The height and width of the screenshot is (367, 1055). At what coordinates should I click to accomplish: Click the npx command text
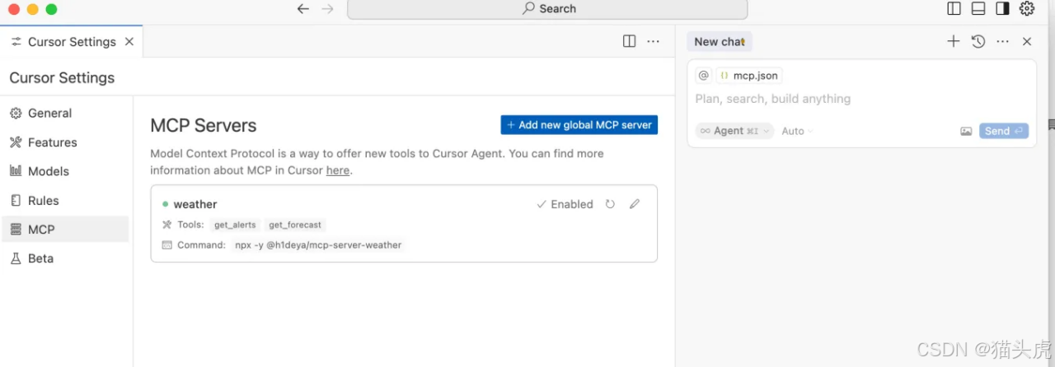[x=319, y=245]
